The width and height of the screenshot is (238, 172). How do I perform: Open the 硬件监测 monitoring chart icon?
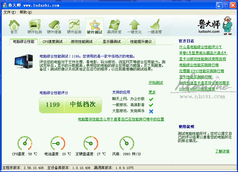pos(74,26)
